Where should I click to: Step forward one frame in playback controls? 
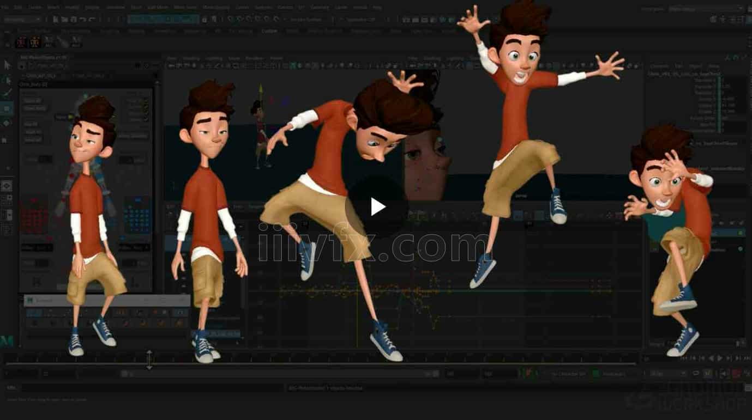point(738,358)
